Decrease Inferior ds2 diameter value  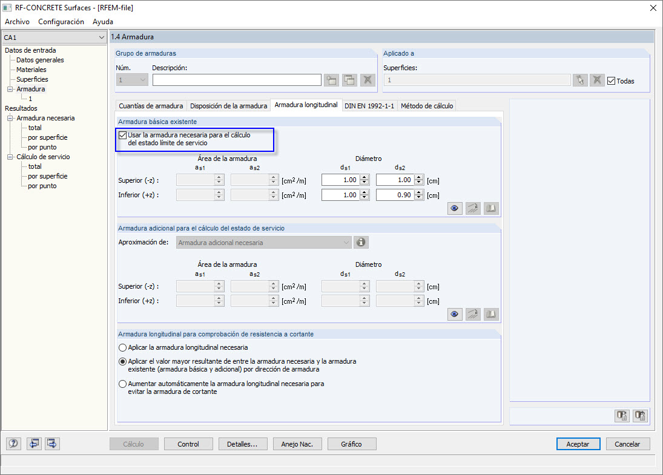418,197
